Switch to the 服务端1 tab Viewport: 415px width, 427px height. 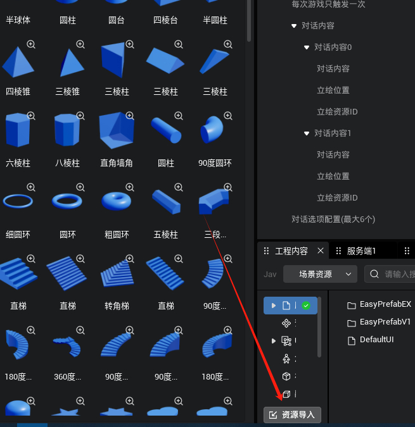pos(361,251)
